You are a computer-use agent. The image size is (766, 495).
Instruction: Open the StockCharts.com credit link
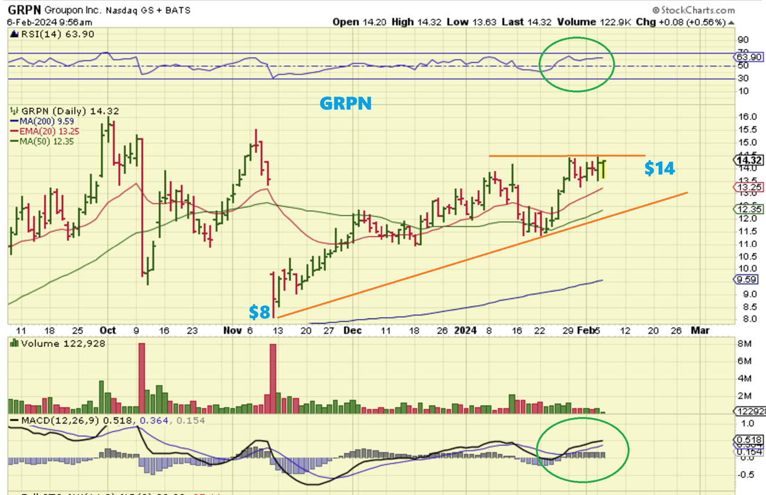(x=694, y=10)
